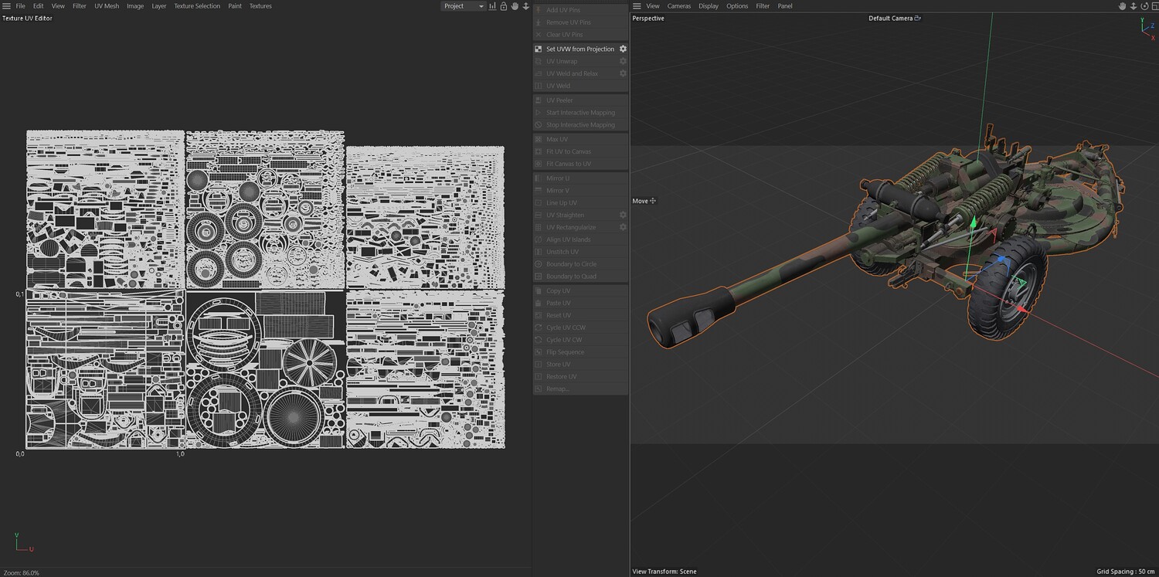The height and width of the screenshot is (577, 1159).
Task: Open the File menu
Action: 21,6
